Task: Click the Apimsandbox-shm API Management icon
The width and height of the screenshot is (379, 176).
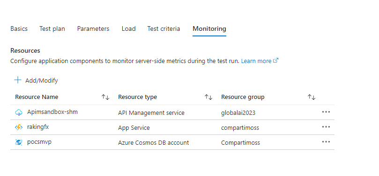Action: click(x=19, y=112)
